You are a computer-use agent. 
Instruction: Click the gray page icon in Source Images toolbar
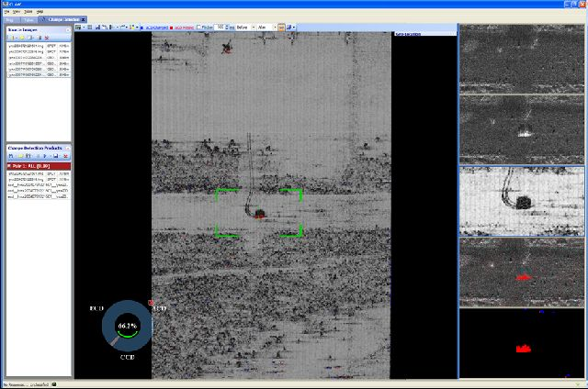[39, 38]
